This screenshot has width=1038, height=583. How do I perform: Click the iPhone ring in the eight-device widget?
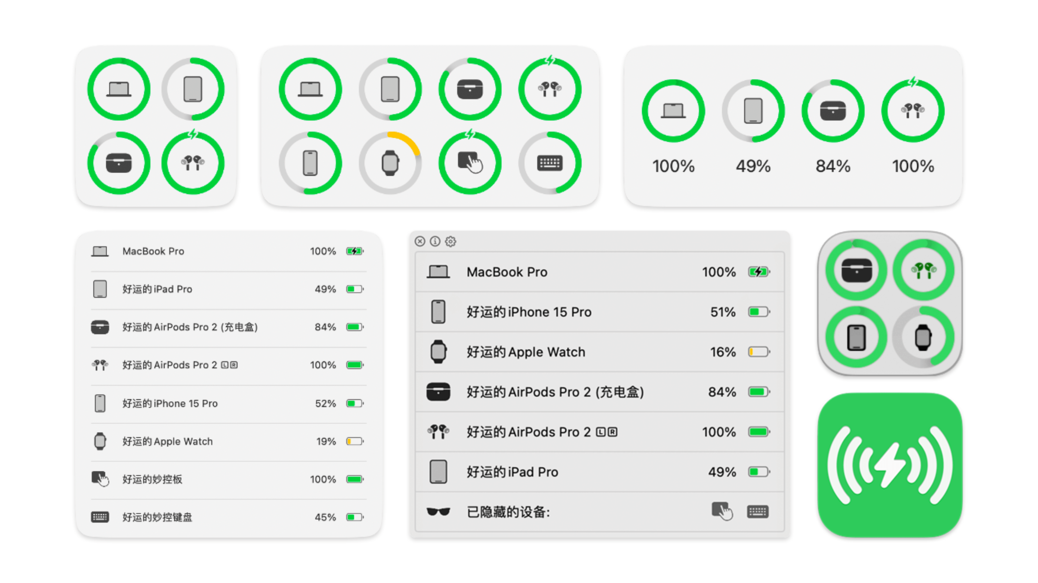coord(310,163)
